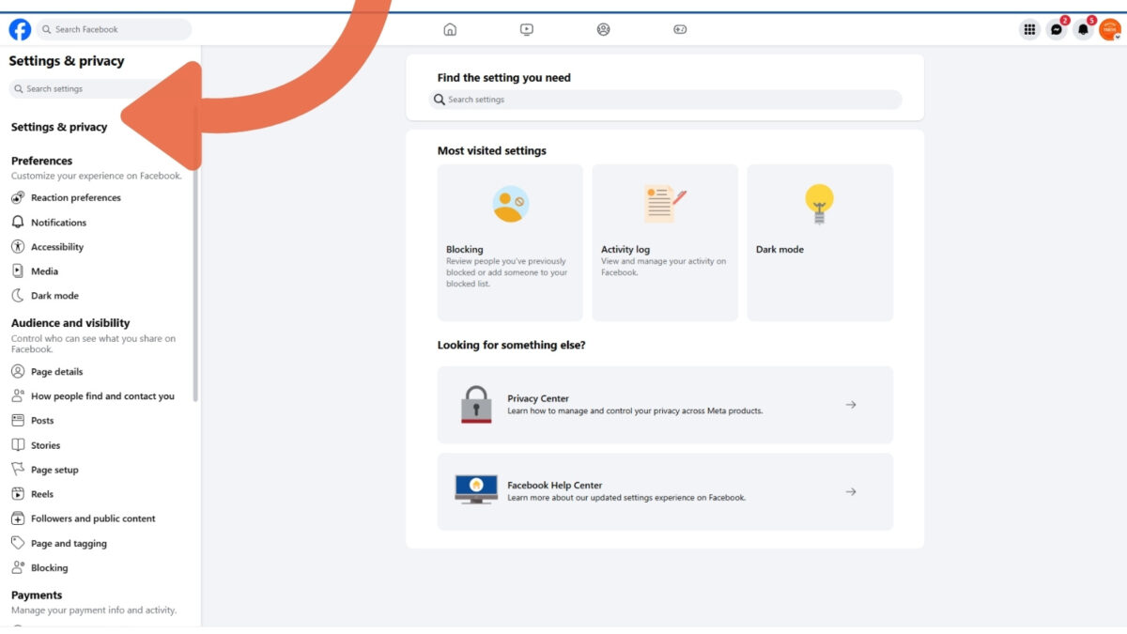Click the Help Center monitor image
This screenshot has height=634, width=1127.
[x=476, y=489]
